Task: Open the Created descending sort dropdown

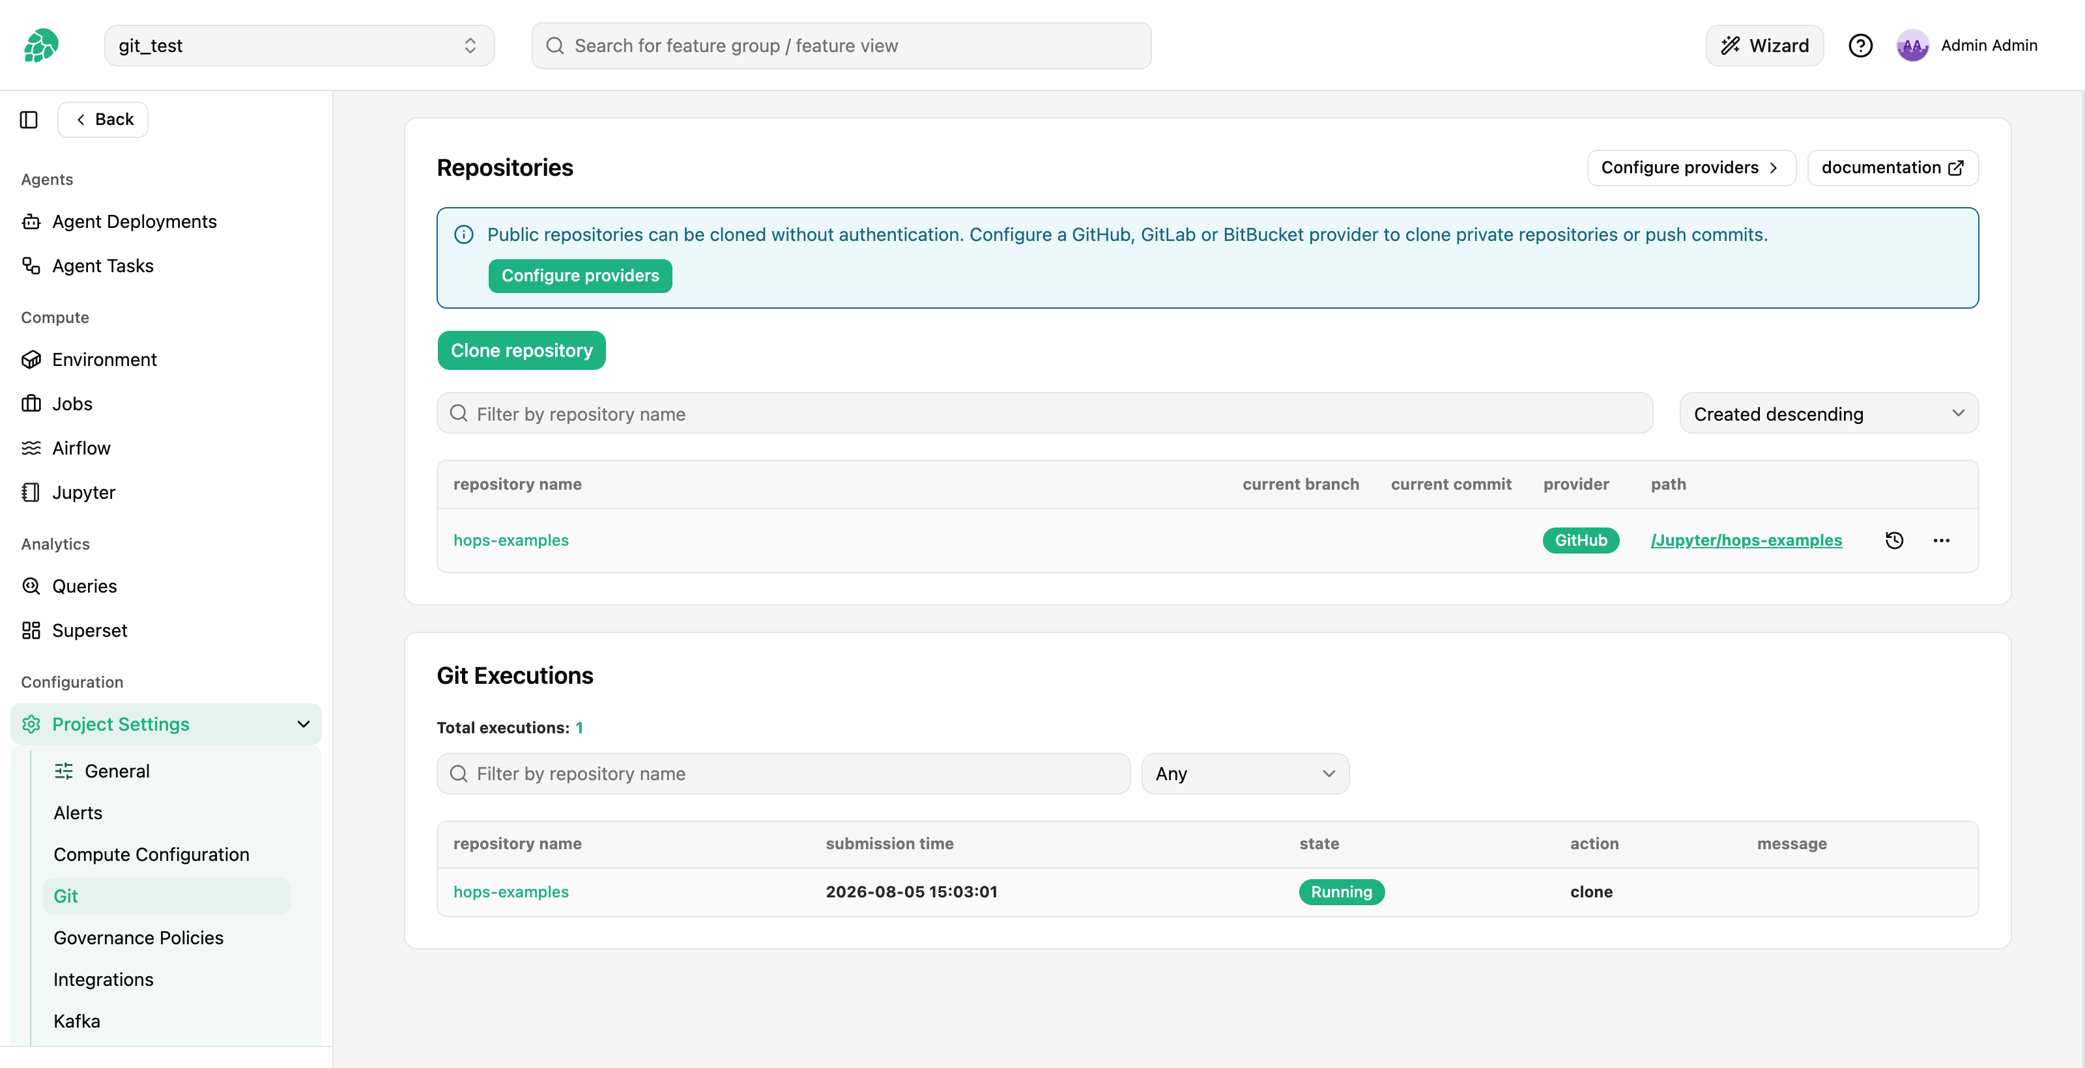Action: (1829, 414)
